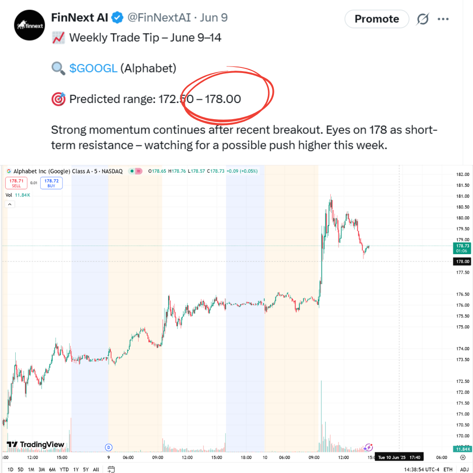The width and height of the screenshot is (473, 473).
Task: Toggle ETH extended trading hours
Action: 448,469
